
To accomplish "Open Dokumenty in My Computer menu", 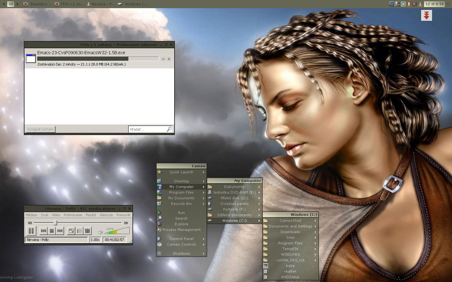I will (234, 187).
